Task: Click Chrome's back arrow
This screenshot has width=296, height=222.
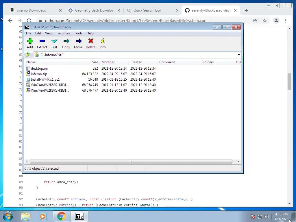Action: [x=10, y=21]
